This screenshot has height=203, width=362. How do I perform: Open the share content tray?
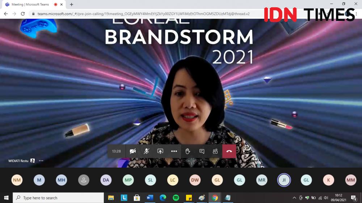click(160, 151)
